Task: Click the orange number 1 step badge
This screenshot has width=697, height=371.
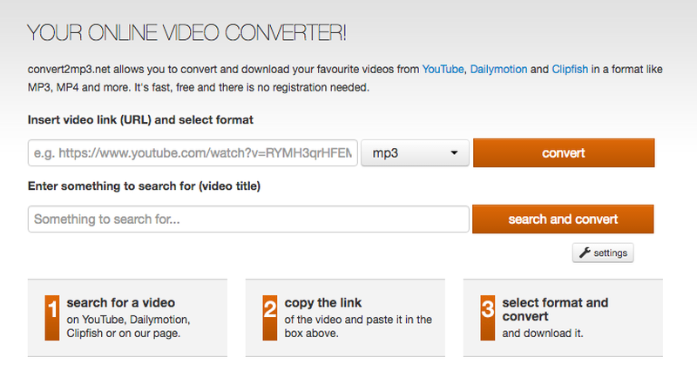Action: tap(51, 310)
